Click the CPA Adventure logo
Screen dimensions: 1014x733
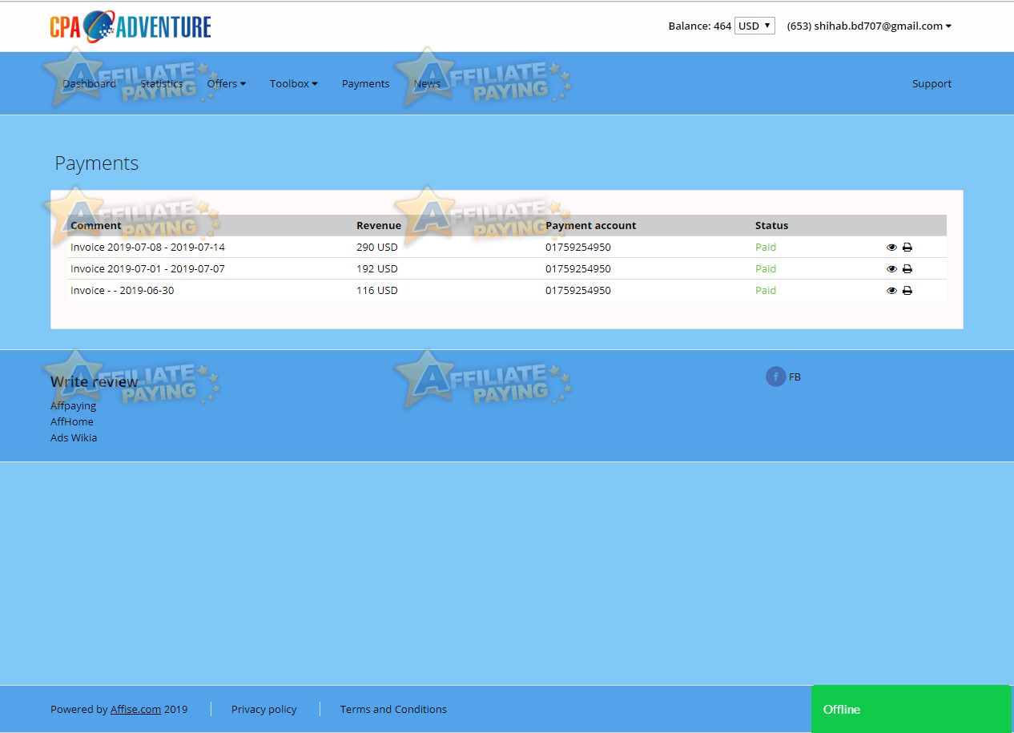[131, 26]
